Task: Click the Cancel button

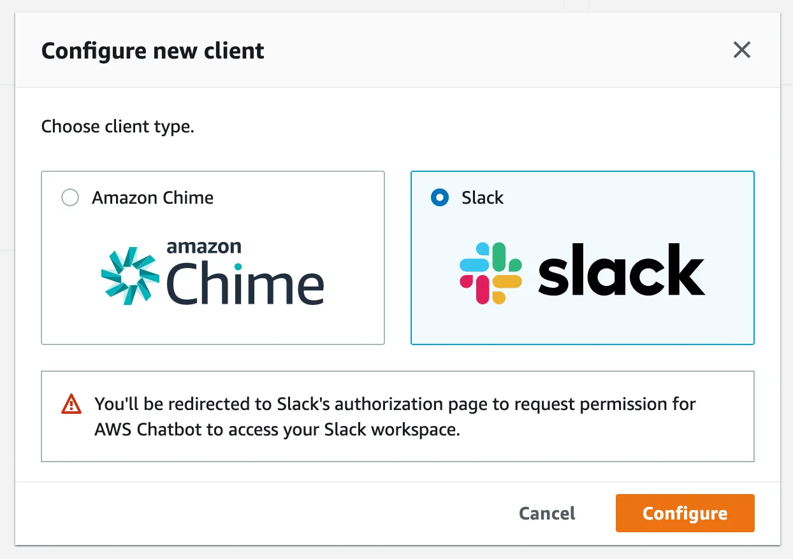Action: (547, 513)
